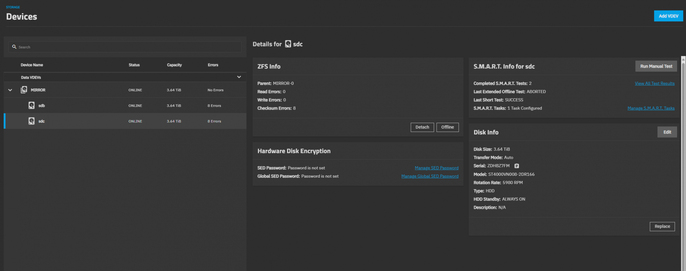Collapse the MIRROR vdev tree node

point(10,90)
